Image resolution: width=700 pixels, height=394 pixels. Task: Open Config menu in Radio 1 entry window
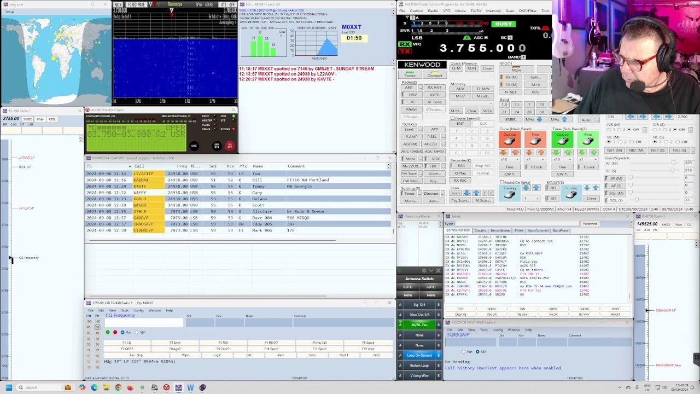coord(138,310)
